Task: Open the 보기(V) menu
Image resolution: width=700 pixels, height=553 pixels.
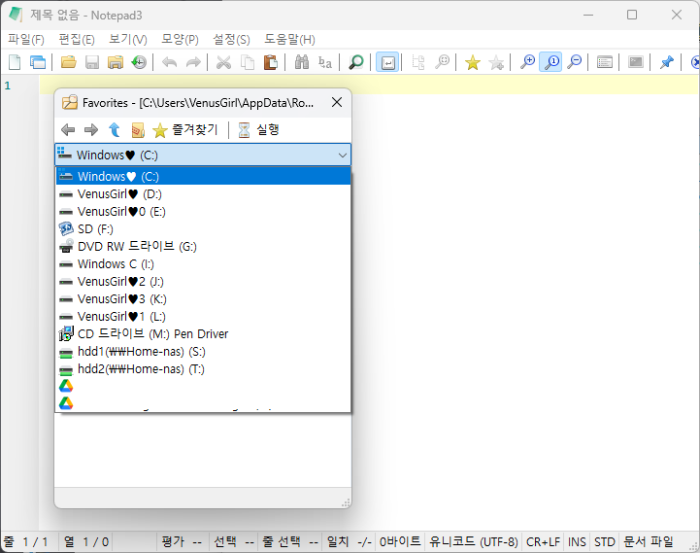Action: 128,39
